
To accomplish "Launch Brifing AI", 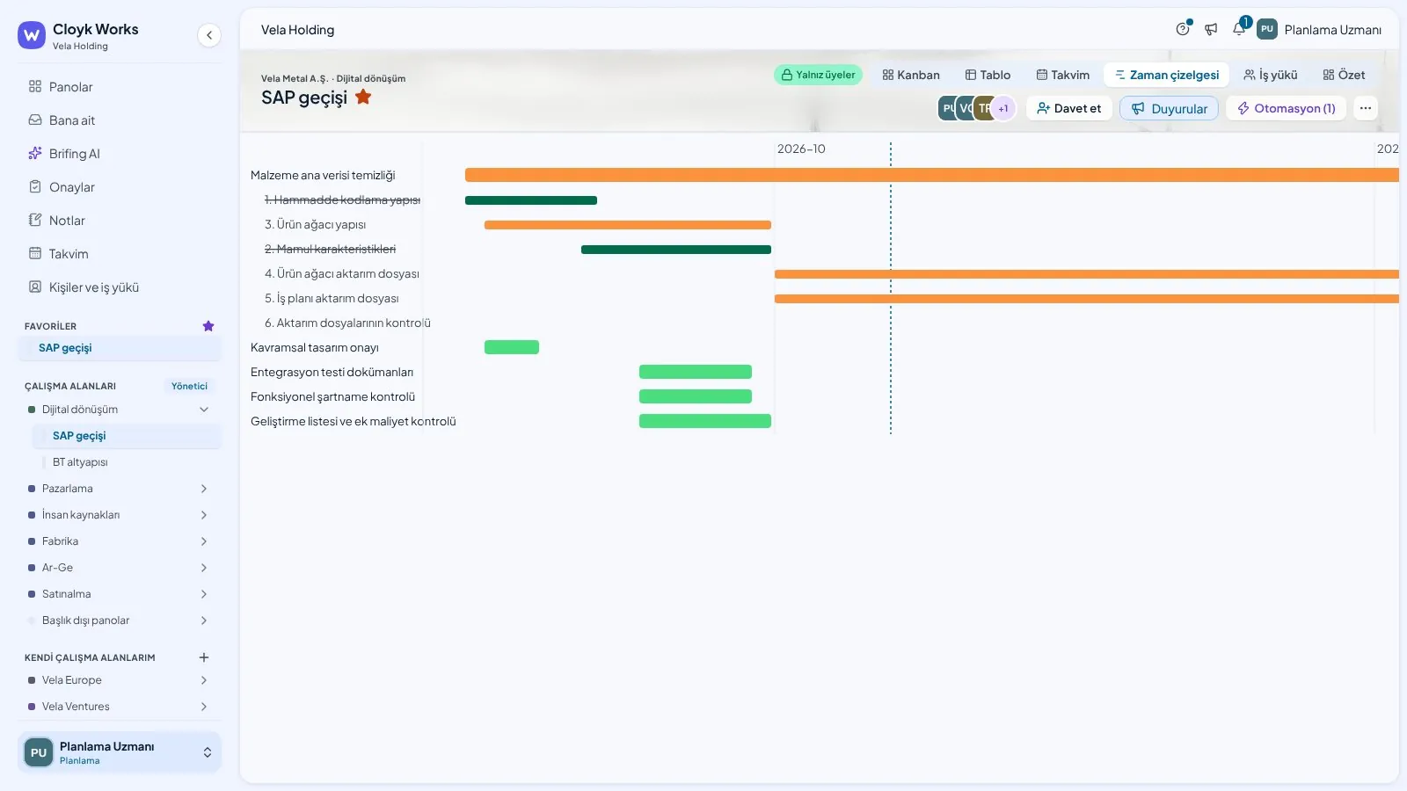I will [x=120, y=154].
